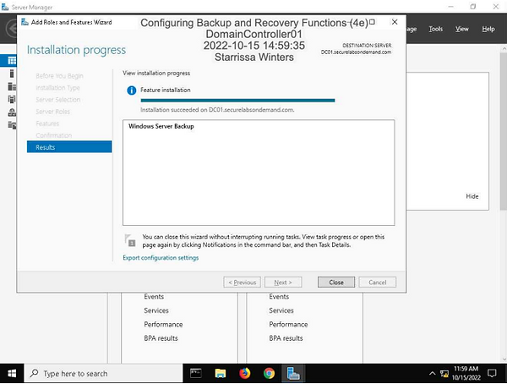Click the Cancel button in wizard
This screenshot has width=507, height=384.
click(x=378, y=283)
